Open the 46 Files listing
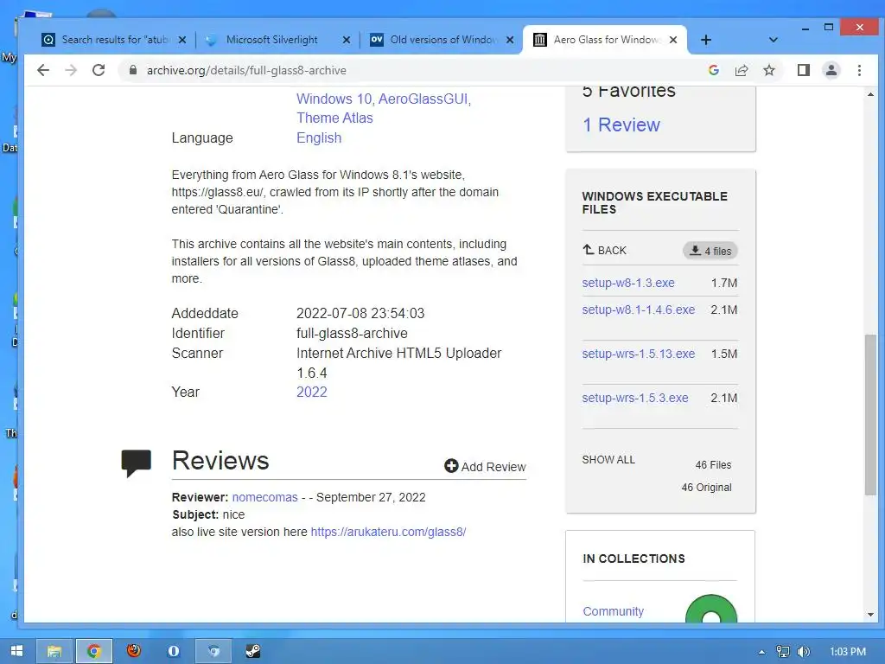The image size is (885, 664). pyautogui.click(x=713, y=464)
